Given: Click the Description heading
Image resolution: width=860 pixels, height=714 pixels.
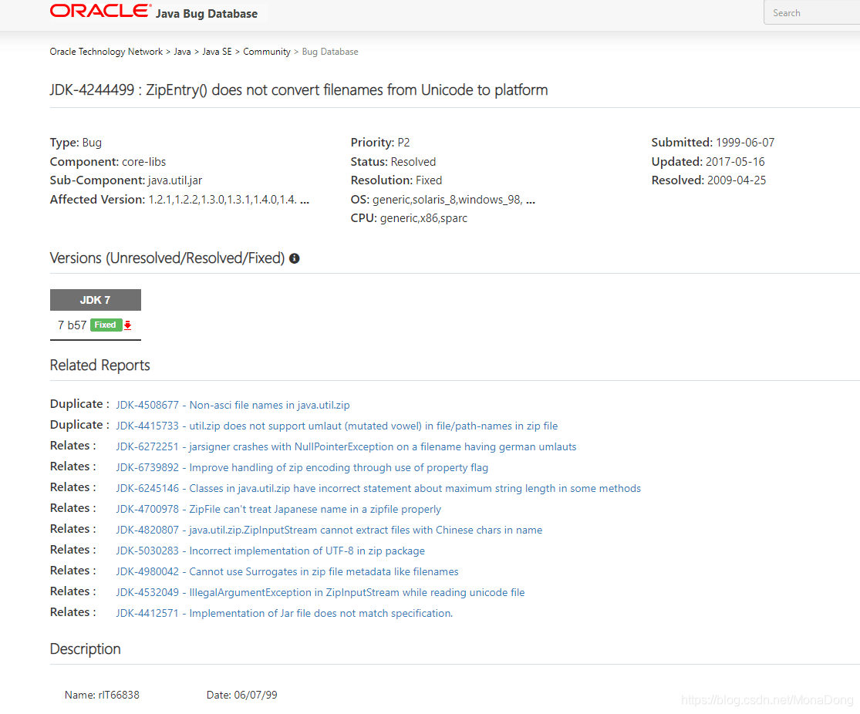Looking at the screenshot, I should pyautogui.click(x=85, y=648).
